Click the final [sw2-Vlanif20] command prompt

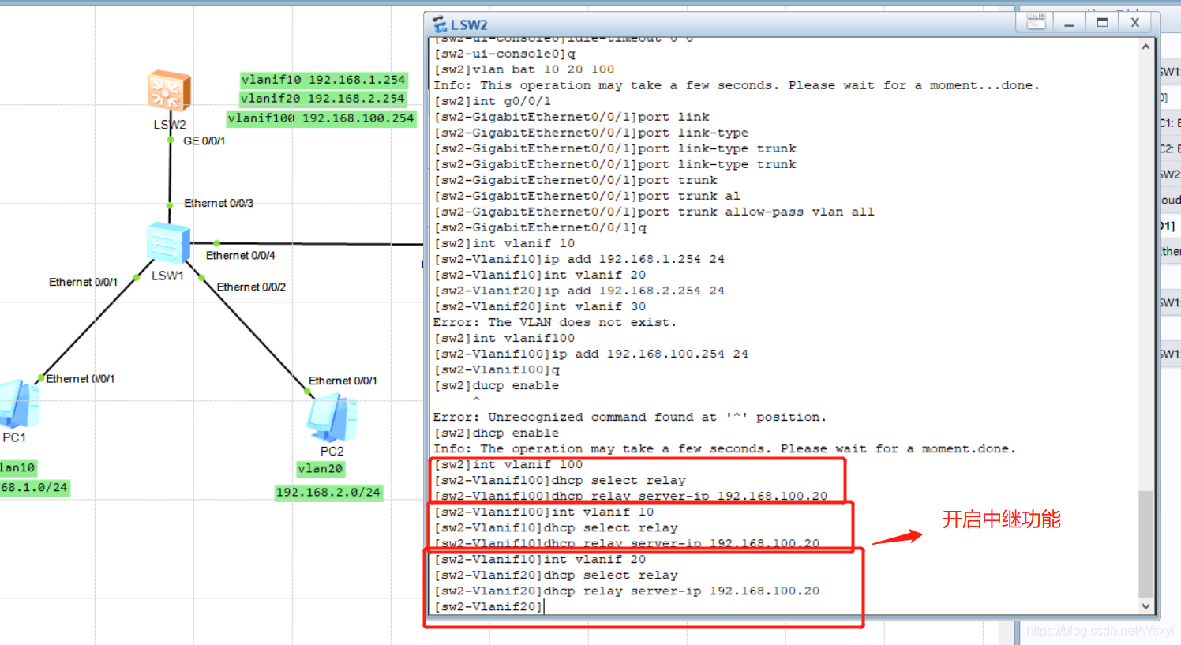(489, 606)
